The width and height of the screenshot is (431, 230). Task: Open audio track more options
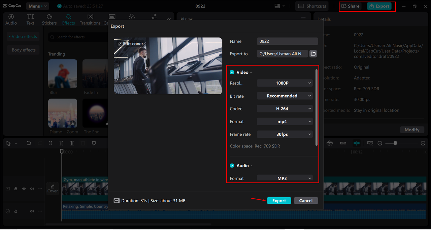pyautogui.click(x=40, y=211)
